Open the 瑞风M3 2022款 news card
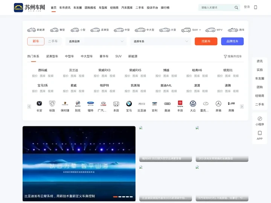This screenshot has width=271, height=203. (166, 144)
